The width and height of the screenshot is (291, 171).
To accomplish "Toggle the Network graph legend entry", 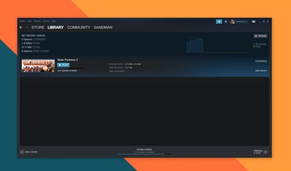I will [260, 44].
